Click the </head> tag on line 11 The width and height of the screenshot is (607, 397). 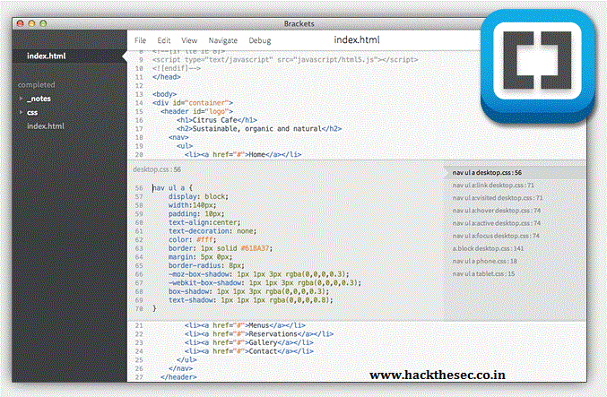tap(167, 77)
